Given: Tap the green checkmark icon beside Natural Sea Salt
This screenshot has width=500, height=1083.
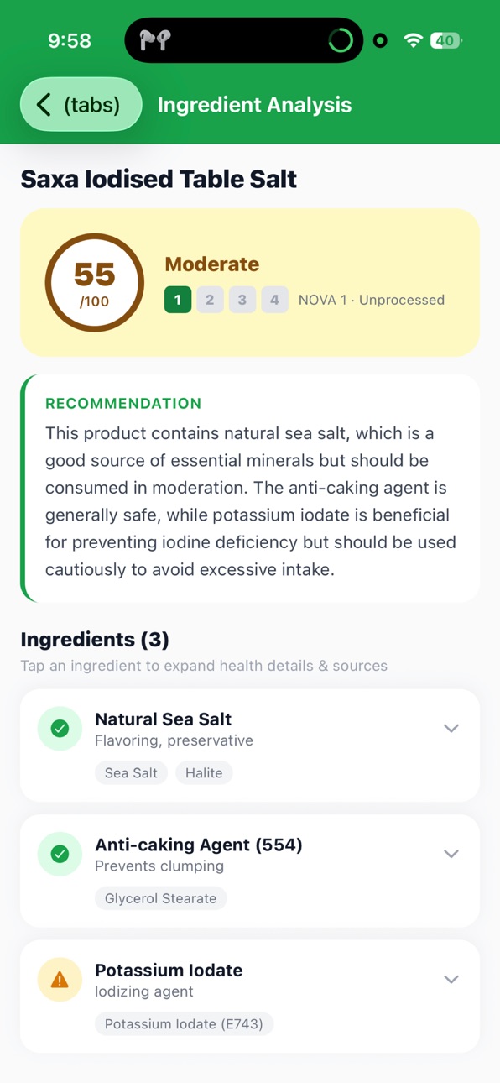Looking at the screenshot, I should [x=60, y=729].
